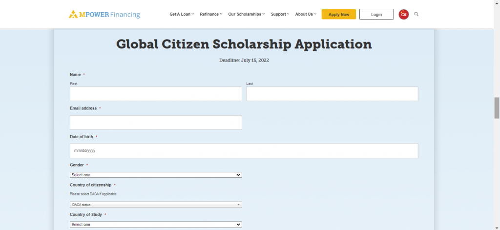The image size is (500, 230).
Task: Expand Our Scholarships navigation menu
Action: [x=247, y=14]
